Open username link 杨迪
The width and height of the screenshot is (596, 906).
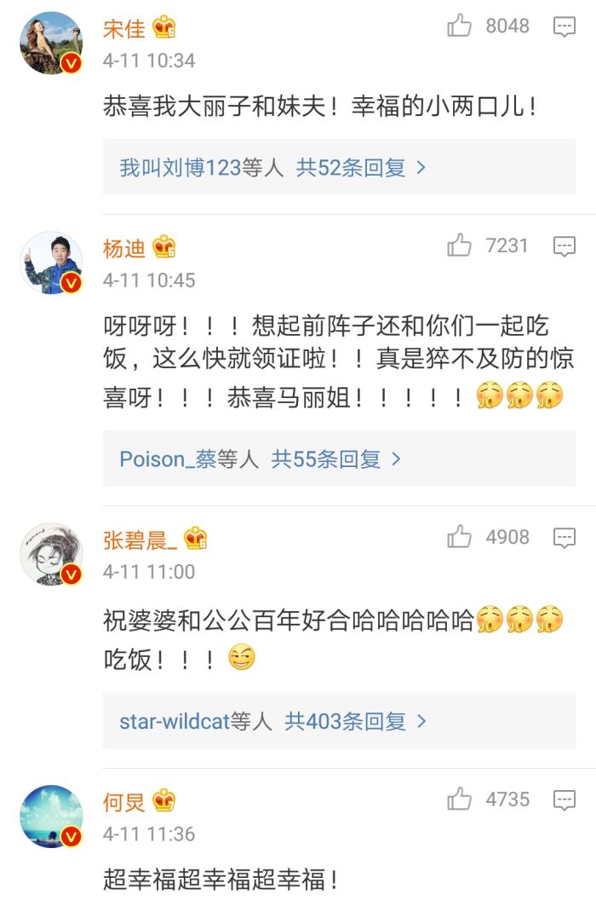[x=124, y=249]
